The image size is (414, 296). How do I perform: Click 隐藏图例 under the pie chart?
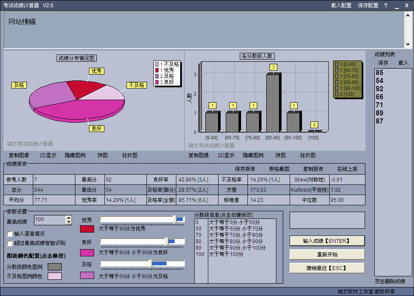point(75,155)
